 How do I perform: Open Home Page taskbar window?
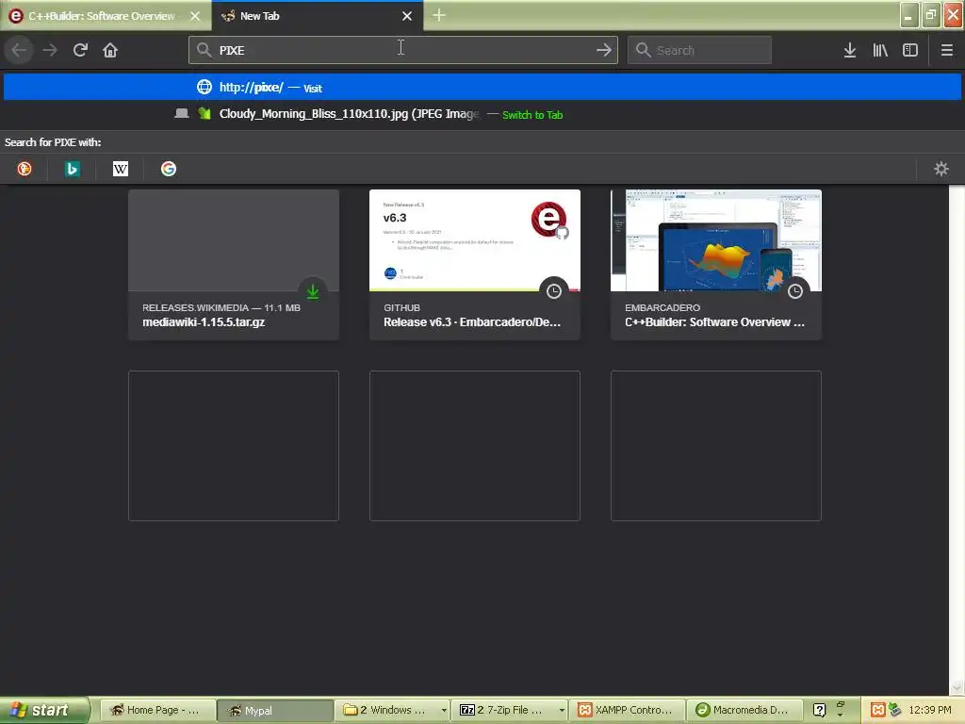[157, 710]
